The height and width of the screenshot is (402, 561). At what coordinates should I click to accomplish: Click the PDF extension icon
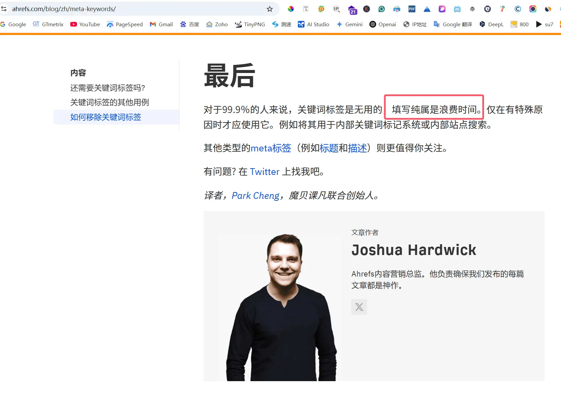tap(411, 9)
